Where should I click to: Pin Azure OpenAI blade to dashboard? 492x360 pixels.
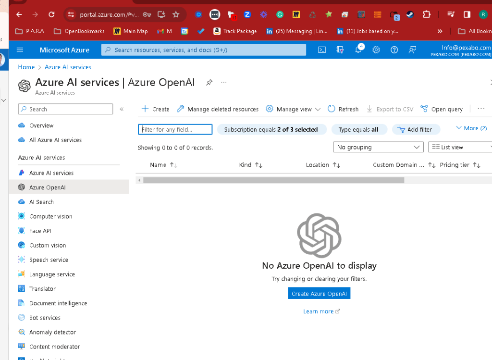tap(209, 83)
